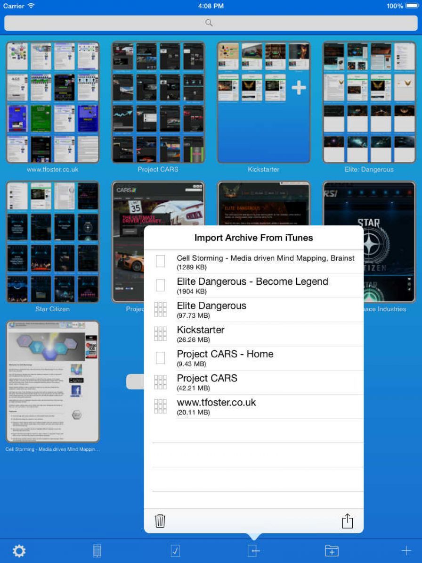Screen dimensions: 422x563
Task: Tap the import arrow icon in the toolbar
Action: 253,551
